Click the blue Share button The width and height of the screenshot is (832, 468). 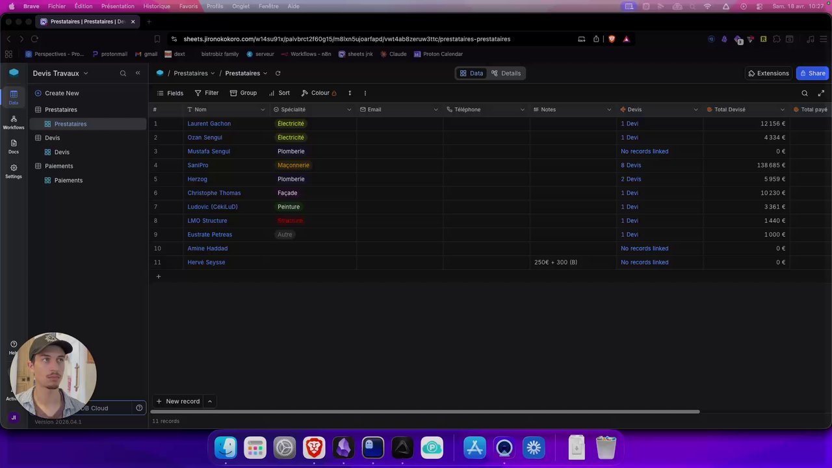(x=812, y=73)
